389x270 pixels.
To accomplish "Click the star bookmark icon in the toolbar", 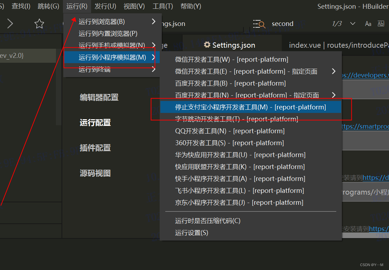I will click(39, 23).
